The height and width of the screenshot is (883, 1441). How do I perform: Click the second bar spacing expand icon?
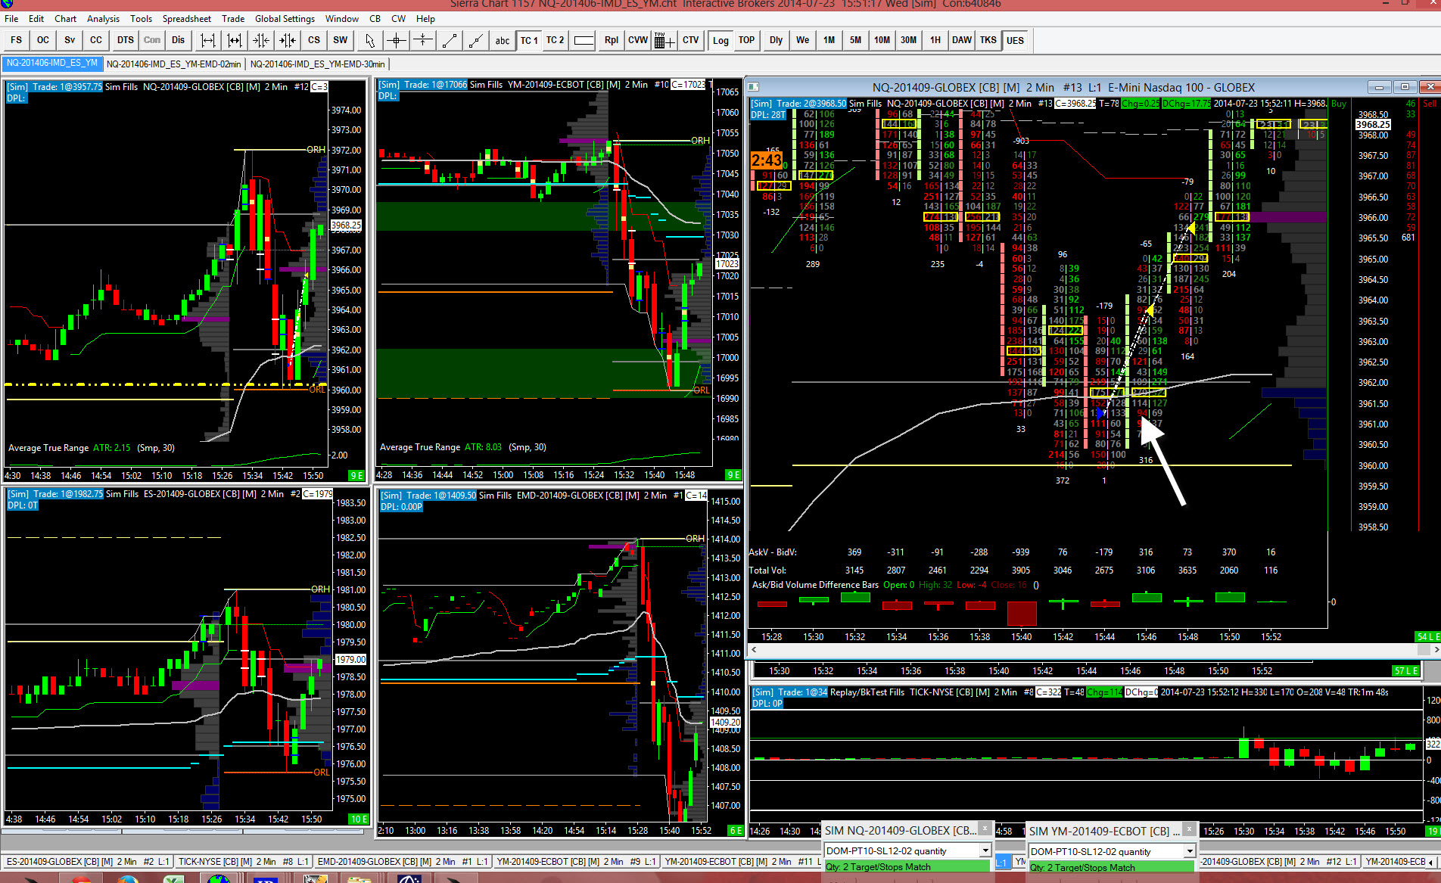(x=235, y=40)
